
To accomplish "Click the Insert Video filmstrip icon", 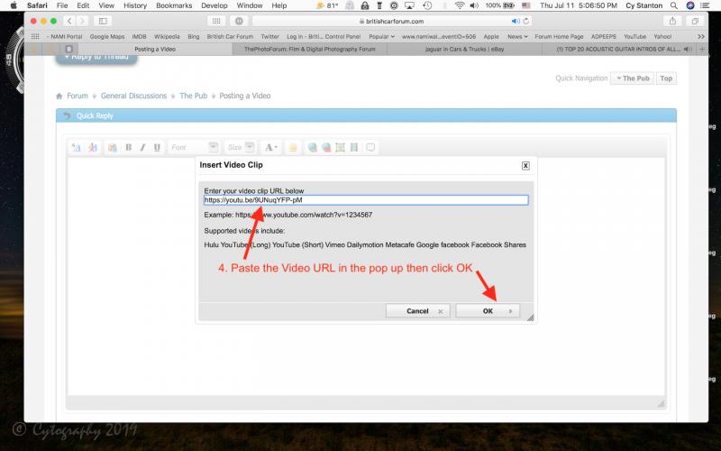I will click(x=354, y=147).
